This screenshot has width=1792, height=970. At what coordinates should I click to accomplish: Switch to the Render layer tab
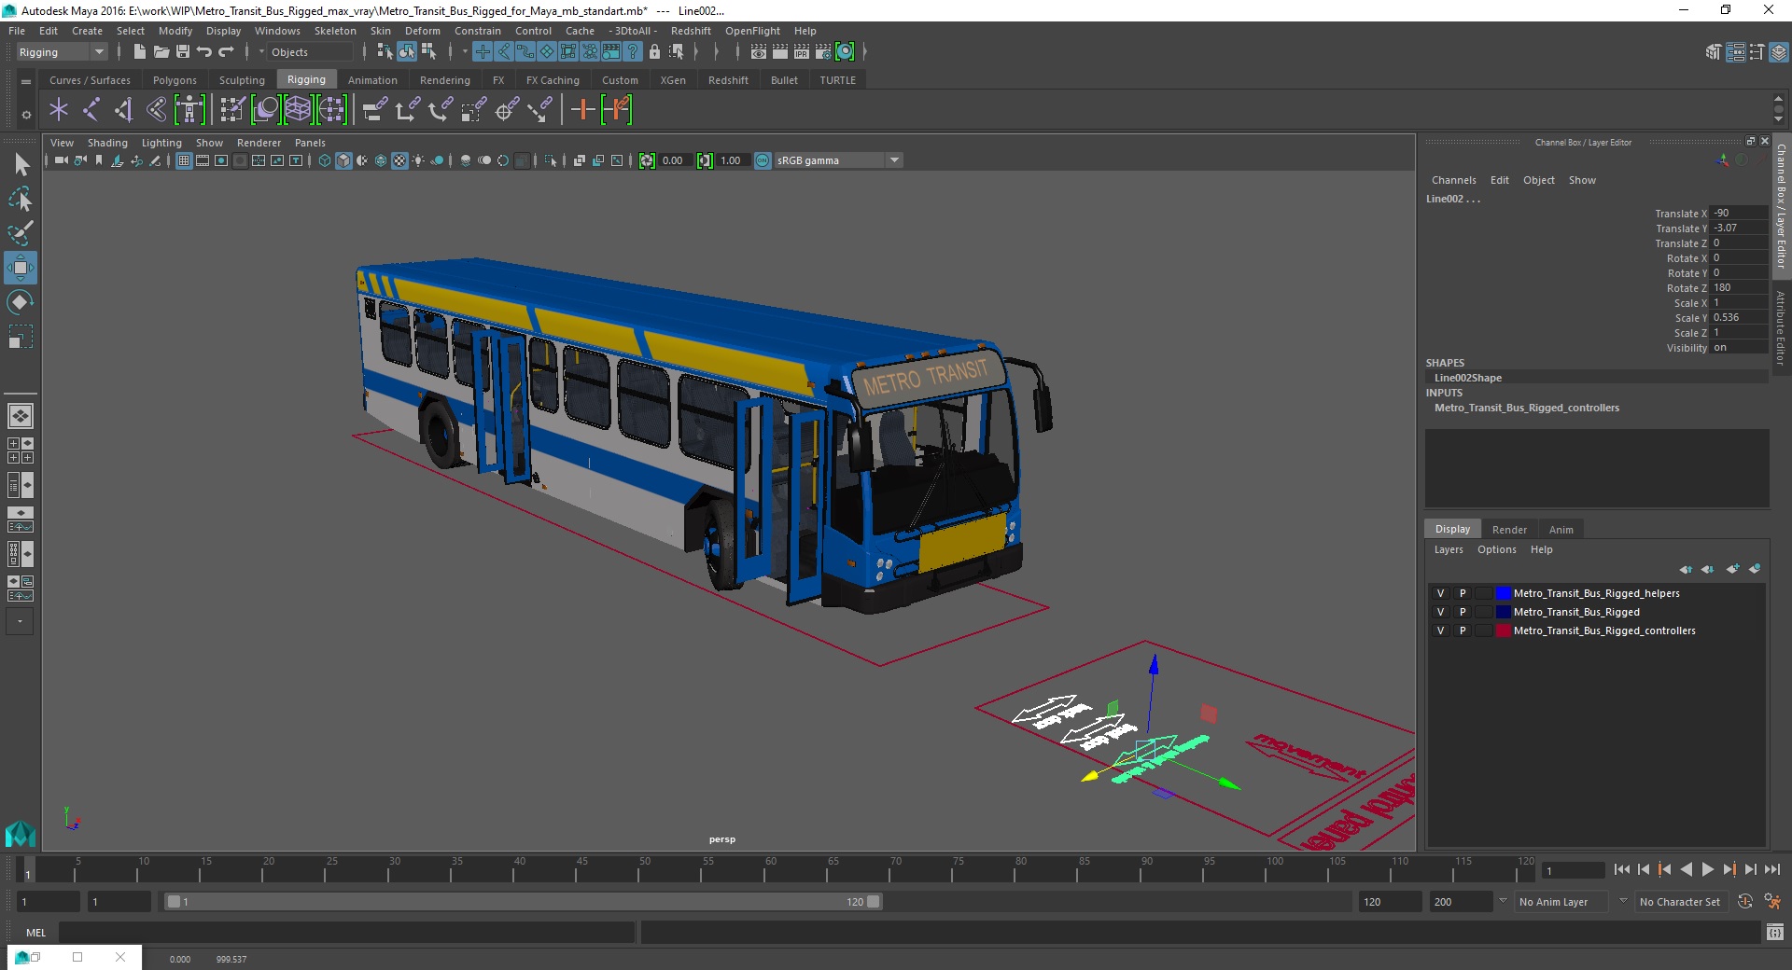[x=1509, y=530]
